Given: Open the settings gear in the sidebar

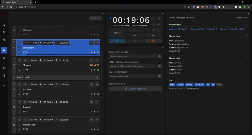Looking at the screenshot, I should 4,76.
